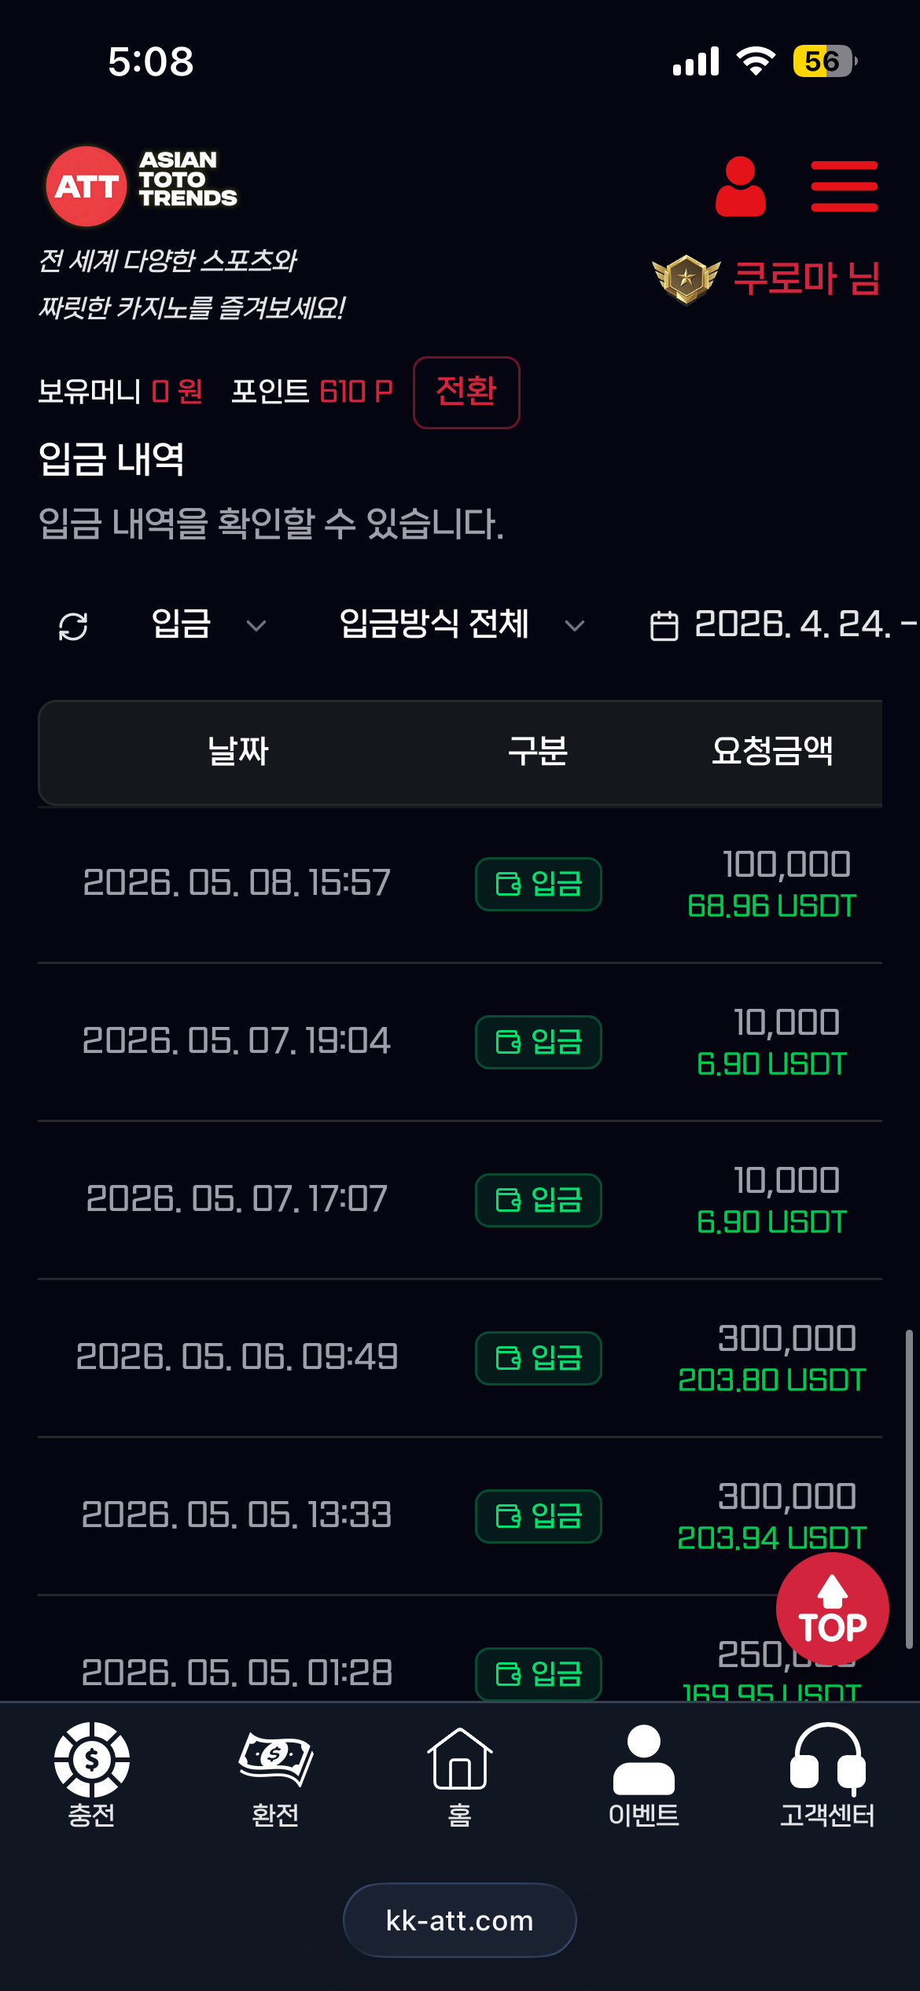Tap the gold VIP badge icon
920x1991 pixels.
pyautogui.click(x=686, y=278)
